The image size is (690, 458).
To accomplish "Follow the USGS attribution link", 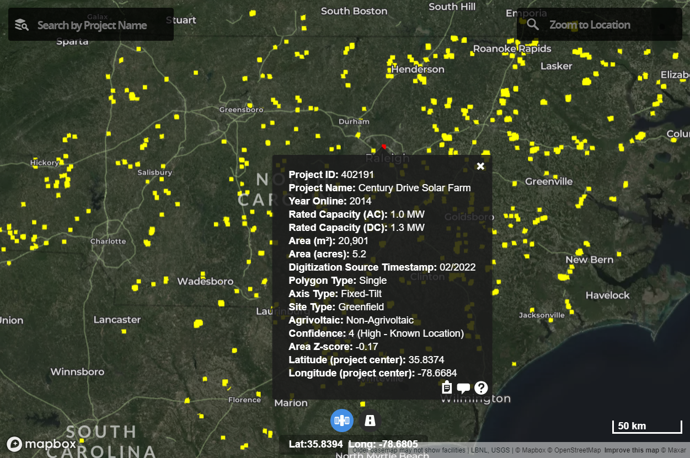I will click(500, 450).
